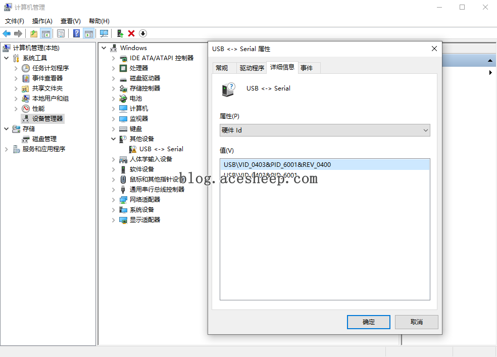
Task: Collapse the 其他设备 category chevron
Action: pos(113,139)
